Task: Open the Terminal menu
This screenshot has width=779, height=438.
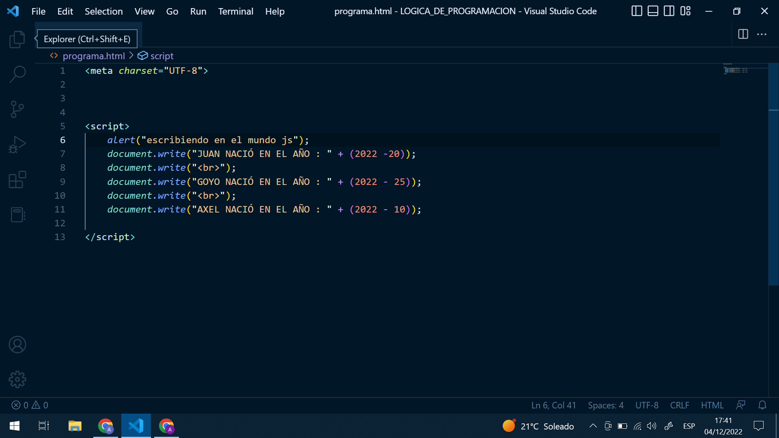Action: (x=236, y=11)
